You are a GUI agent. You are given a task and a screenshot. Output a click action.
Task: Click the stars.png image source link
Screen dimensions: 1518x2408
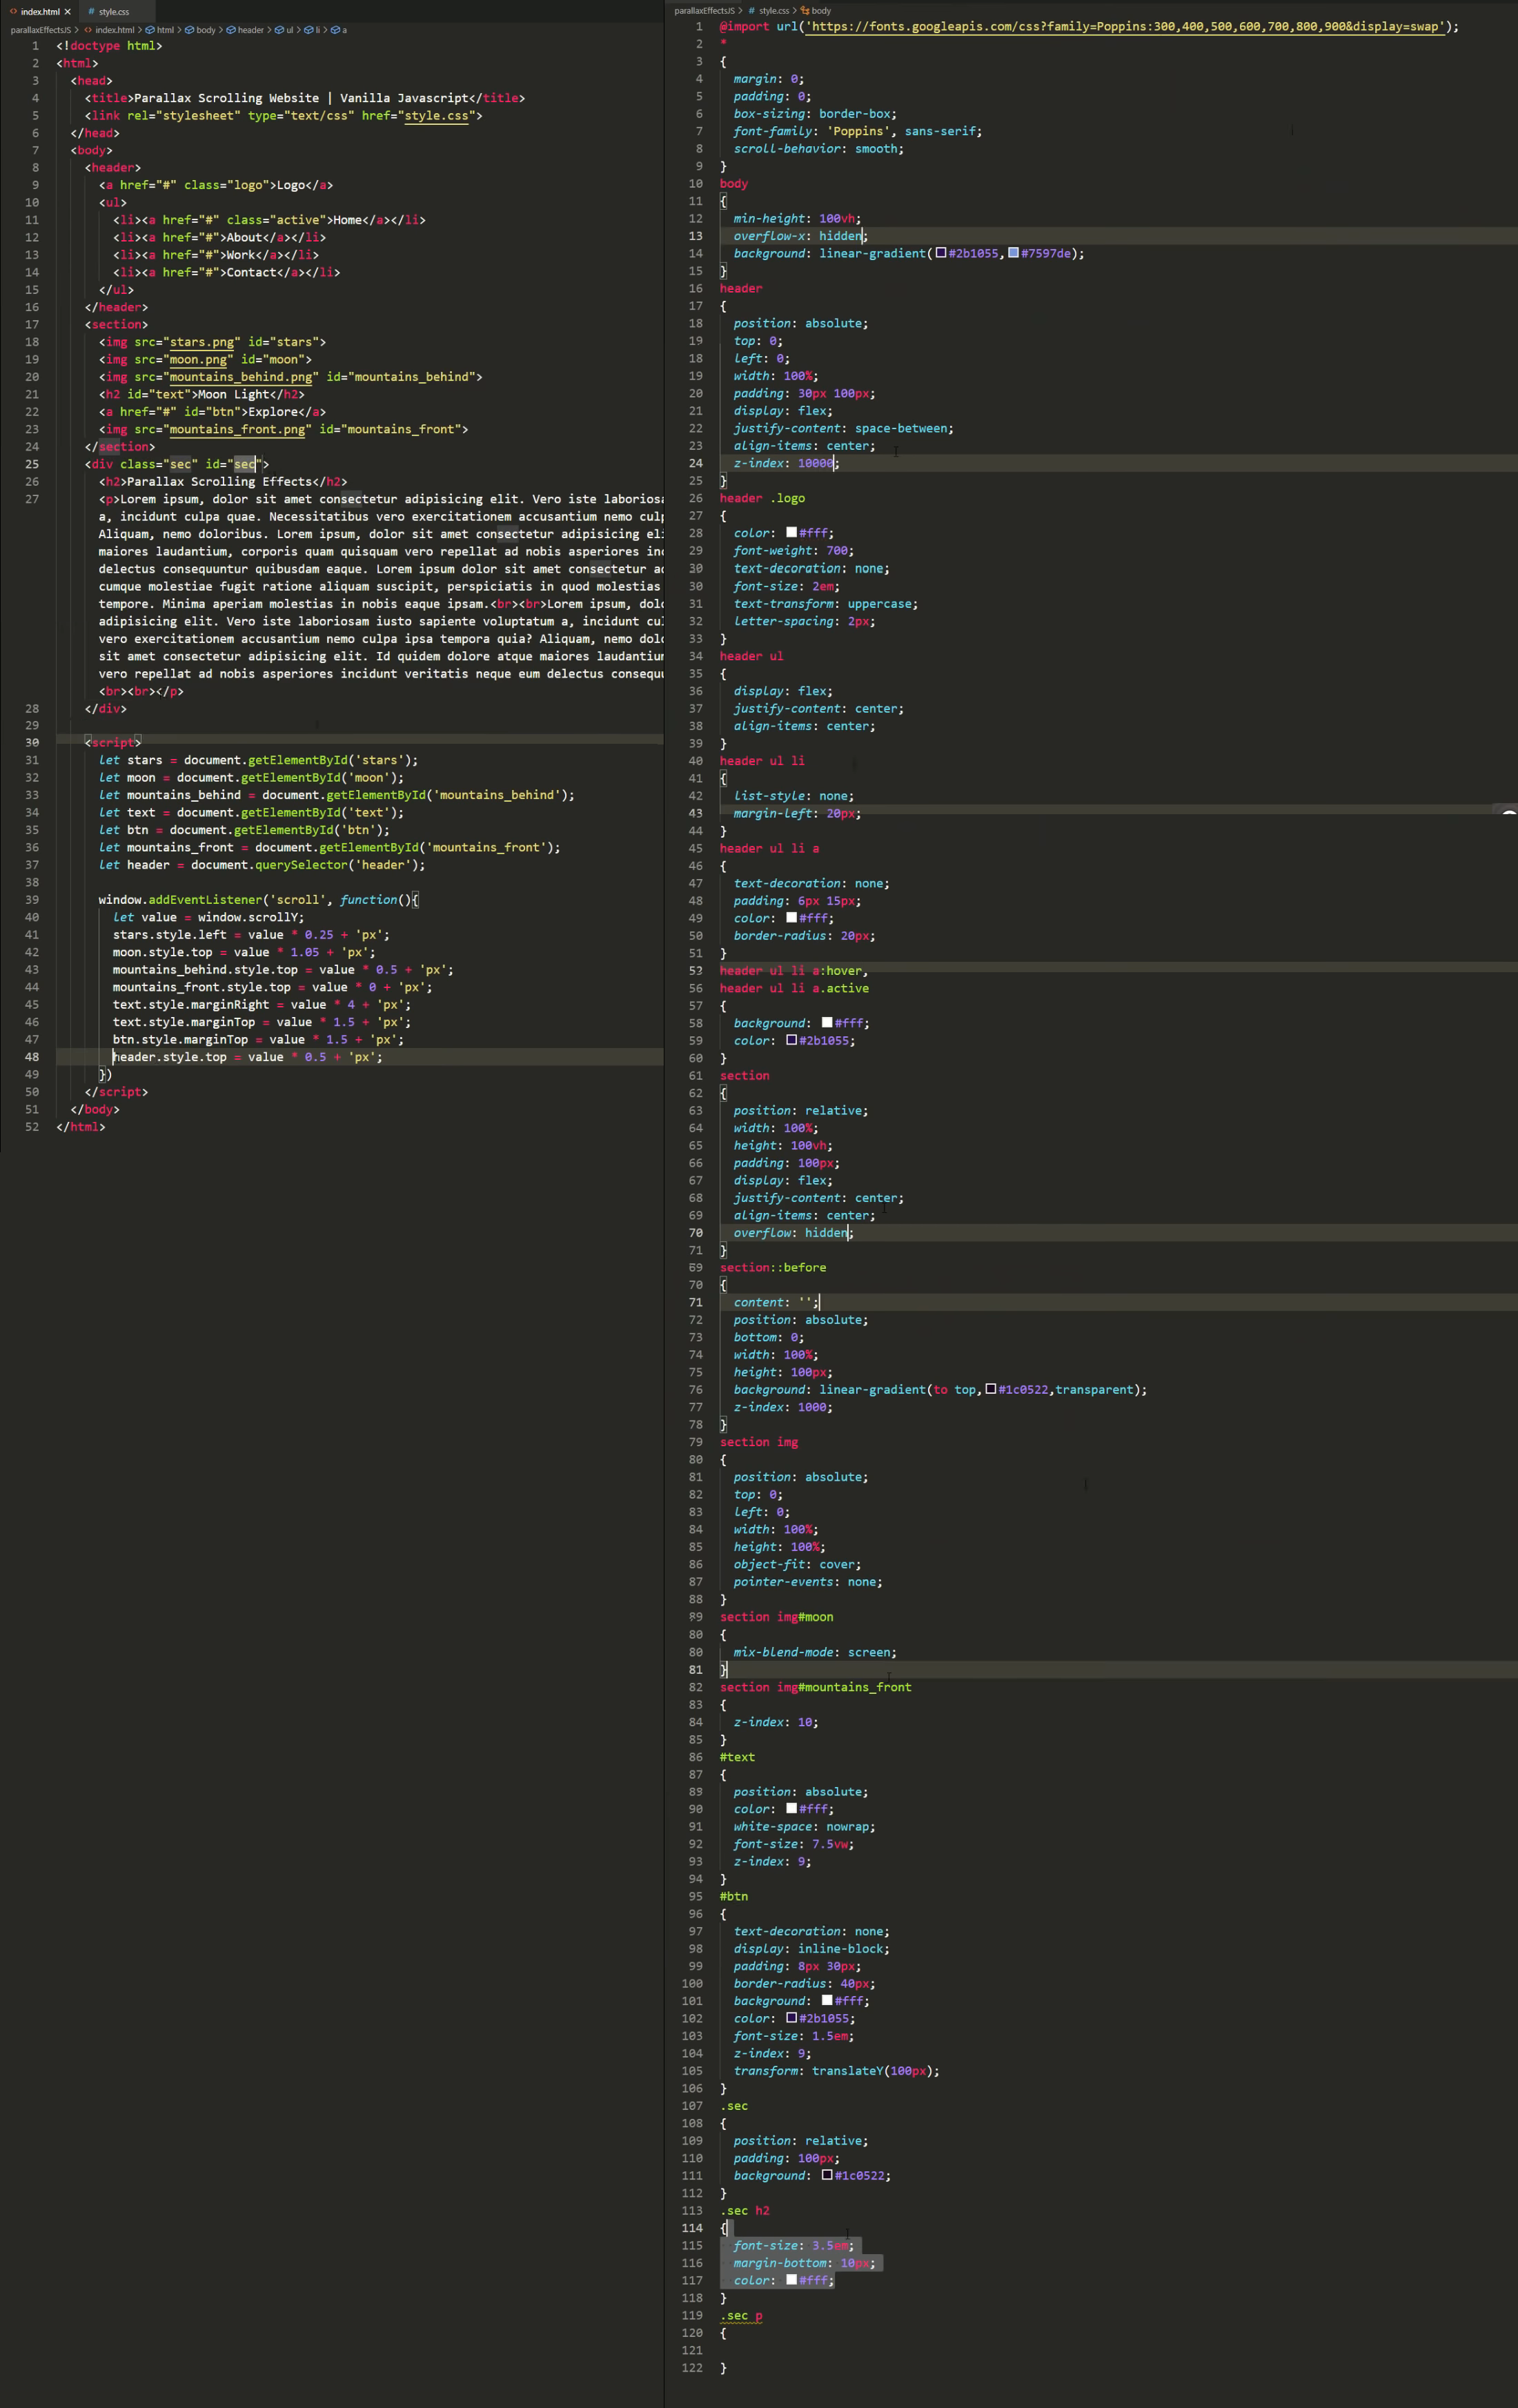[x=201, y=342]
